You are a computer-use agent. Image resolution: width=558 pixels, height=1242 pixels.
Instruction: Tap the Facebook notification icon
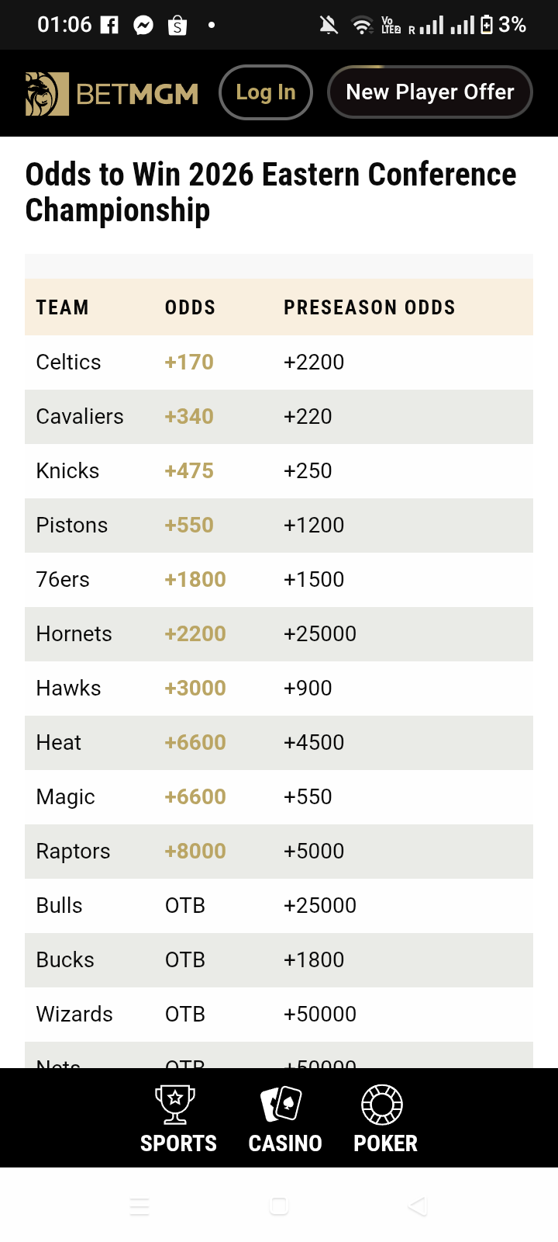click(x=110, y=26)
